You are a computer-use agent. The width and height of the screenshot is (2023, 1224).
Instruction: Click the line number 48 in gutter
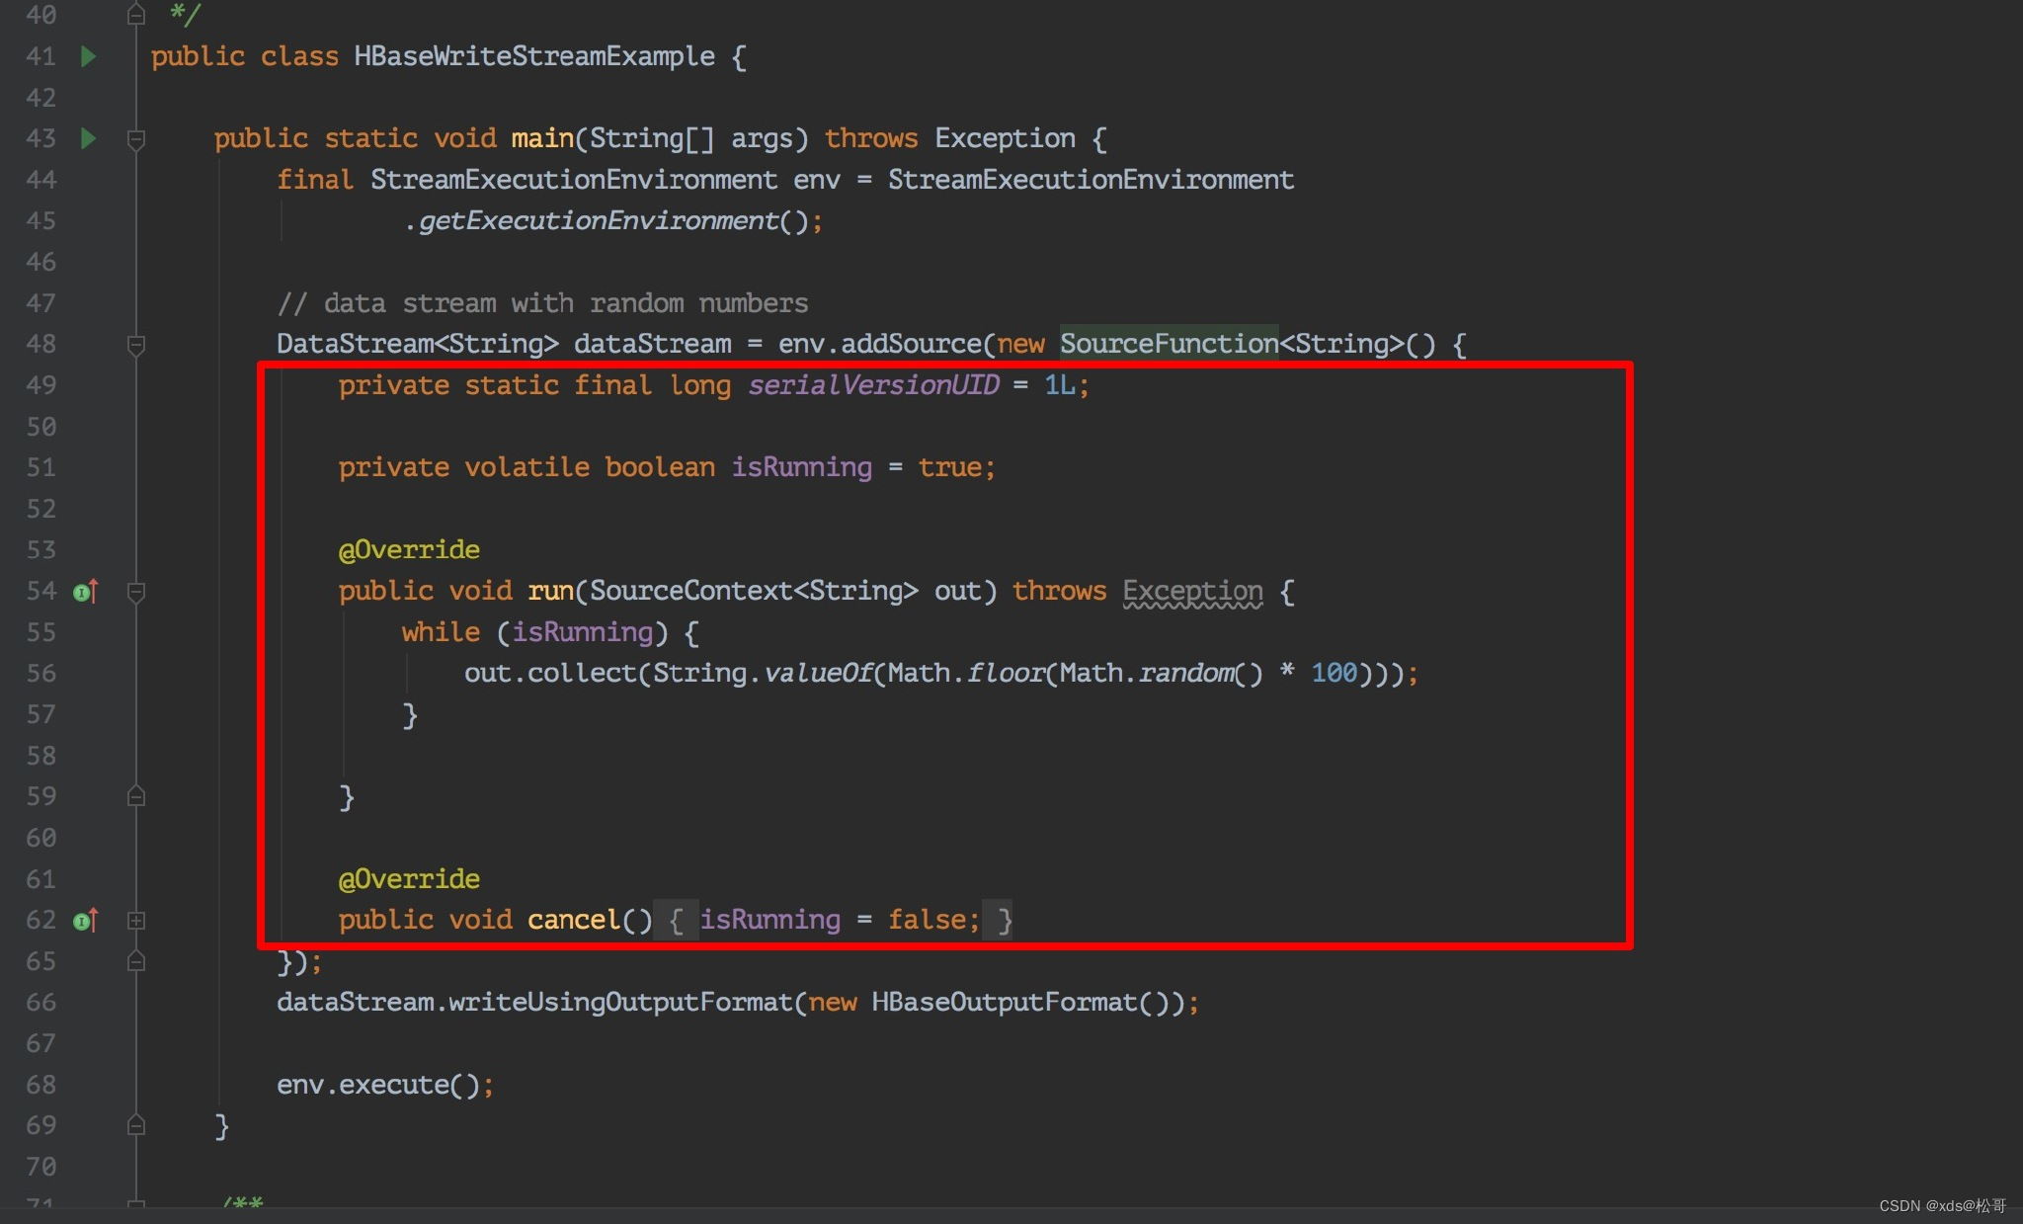[x=40, y=344]
